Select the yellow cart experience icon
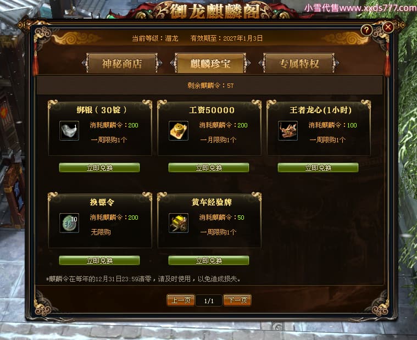The image size is (417, 340). 179,223
